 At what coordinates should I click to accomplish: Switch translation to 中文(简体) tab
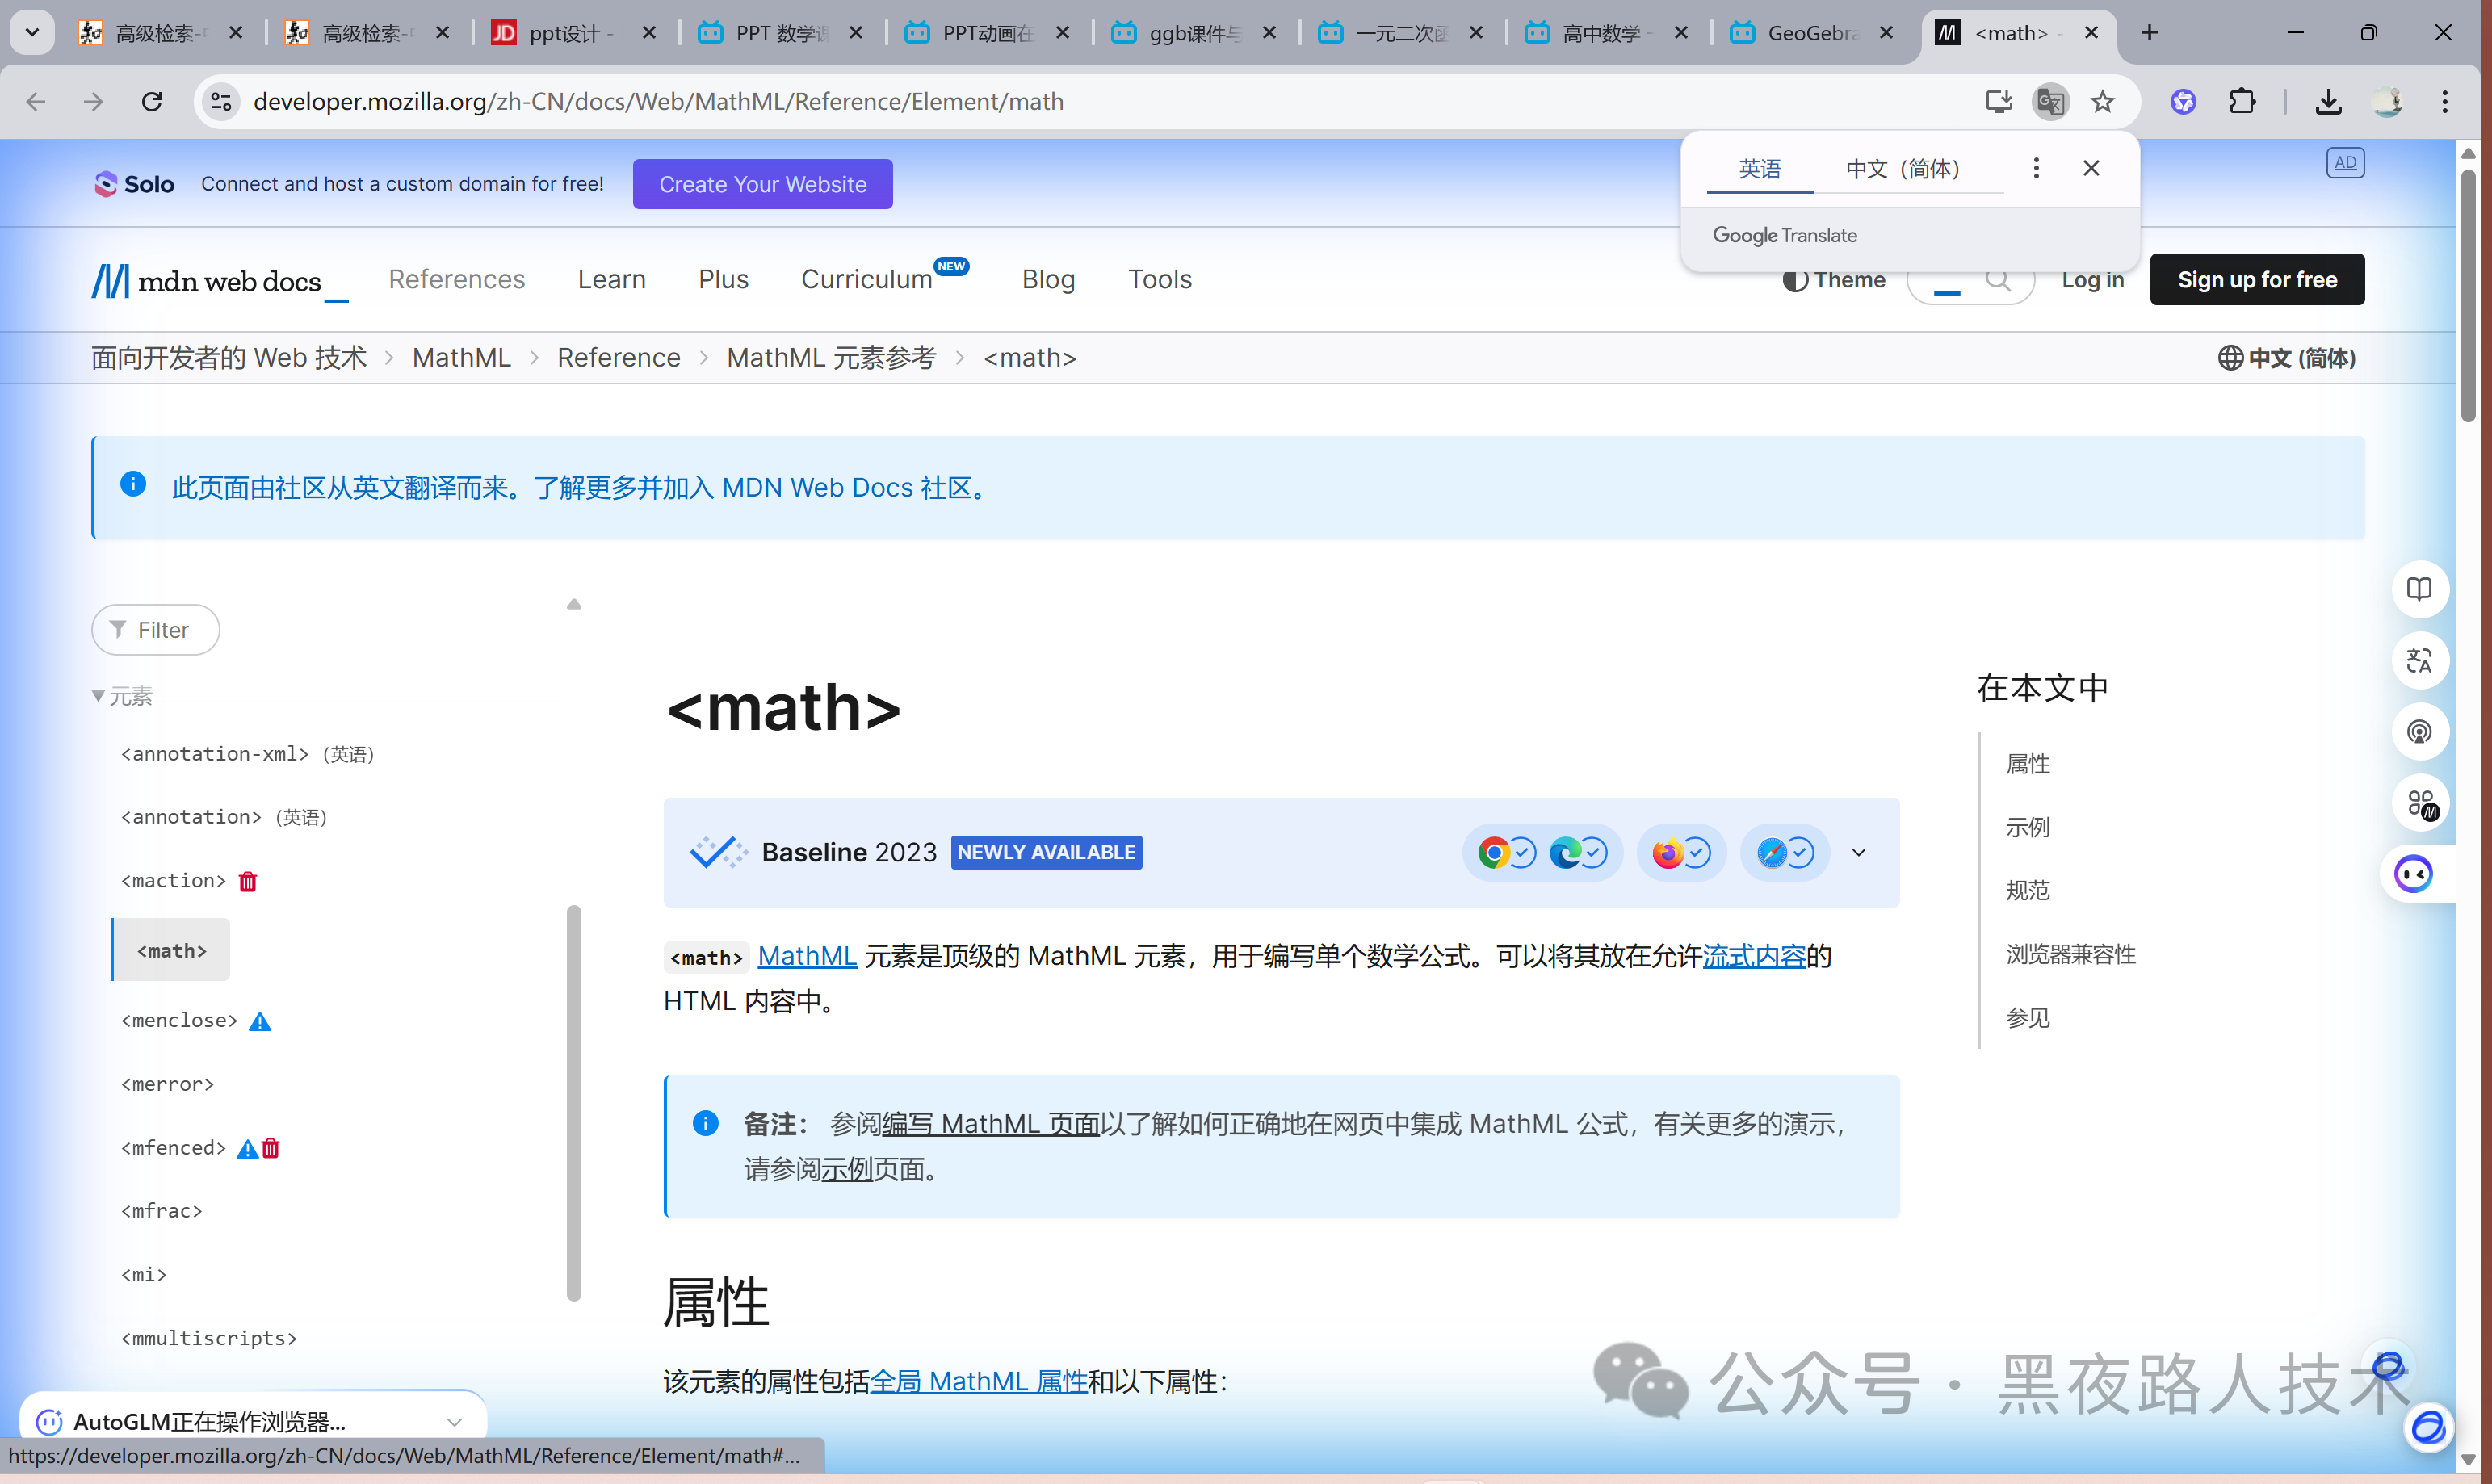pyautogui.click(x=1902, y=168)
